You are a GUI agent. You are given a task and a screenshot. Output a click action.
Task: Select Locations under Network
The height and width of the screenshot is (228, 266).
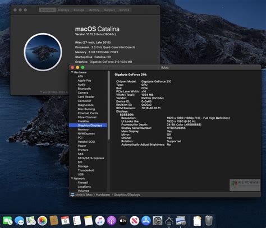84,187
